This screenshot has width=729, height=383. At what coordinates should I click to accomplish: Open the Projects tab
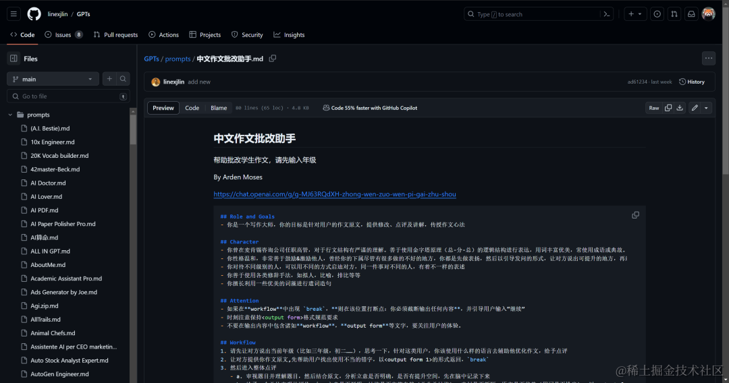coord(205,35)
